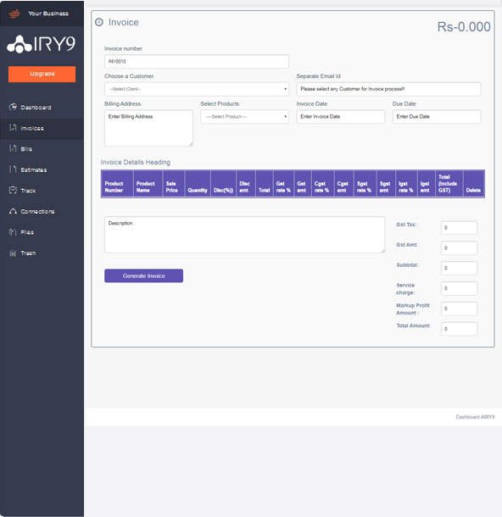Click the Total Amount value field
The image size is (502, 517).
[x=459, y=329]
